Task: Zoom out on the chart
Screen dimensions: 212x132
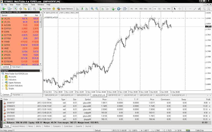Action: click(x=97, y=9)
